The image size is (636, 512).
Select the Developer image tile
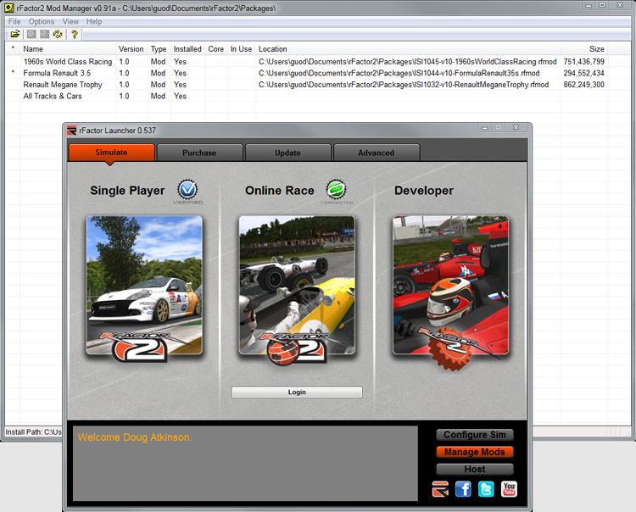[450, 285]
